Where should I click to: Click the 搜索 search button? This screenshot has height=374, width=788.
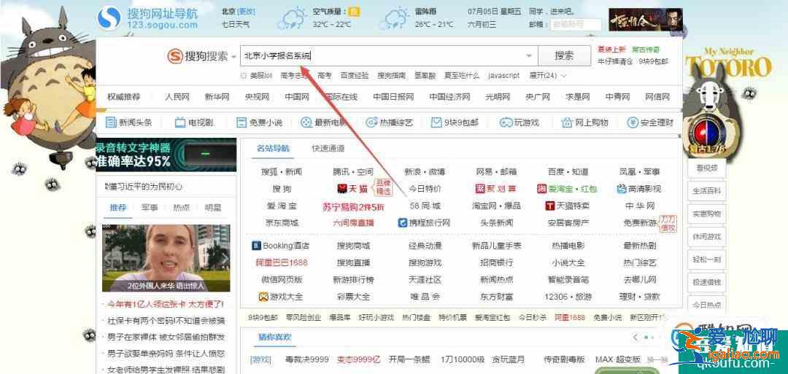click(564, 55)
